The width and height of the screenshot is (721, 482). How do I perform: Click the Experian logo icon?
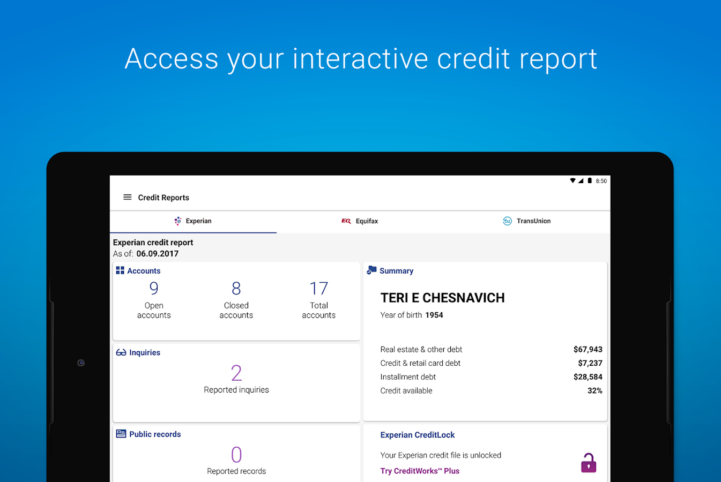point(178,221)
